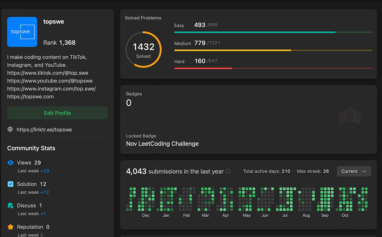Click the solved problems progress circle
This screenshot has width=382, height=237.
coord(143,49)
